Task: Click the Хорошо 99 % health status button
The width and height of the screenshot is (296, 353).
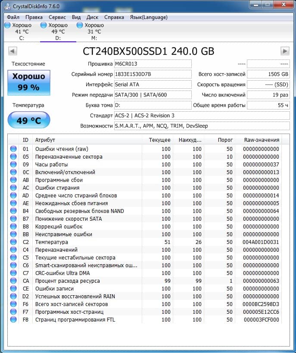Action: [x=29, y=83]
